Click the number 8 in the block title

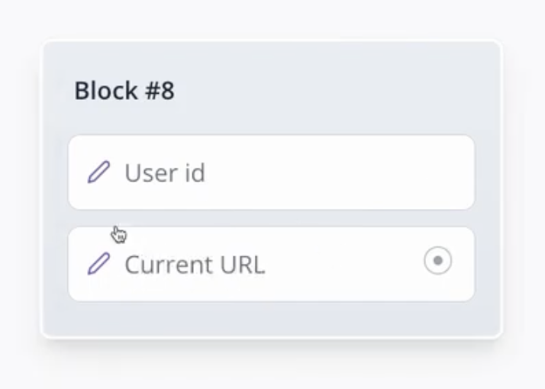pyautogui.click(x=168, y=92)
